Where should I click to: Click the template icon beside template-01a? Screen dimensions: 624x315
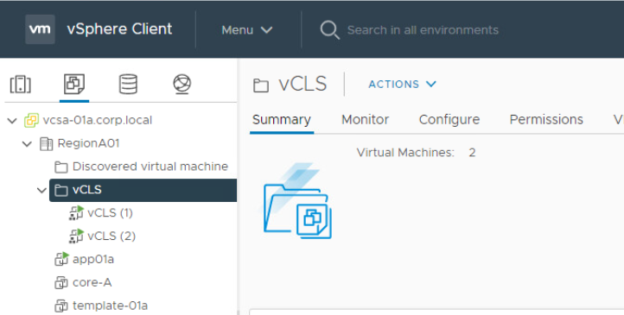coord(60,306)
